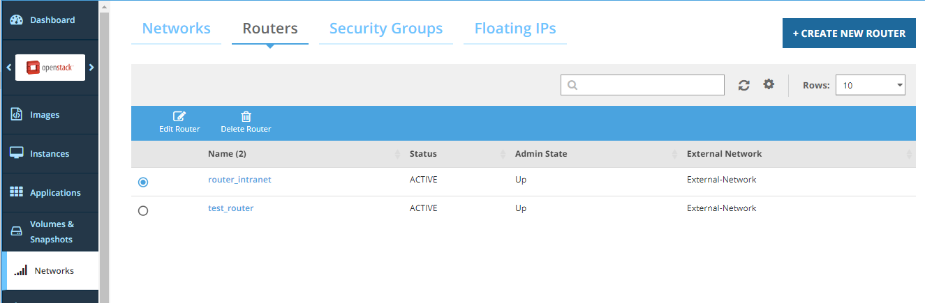Open the Rows count dropdown

870,85
